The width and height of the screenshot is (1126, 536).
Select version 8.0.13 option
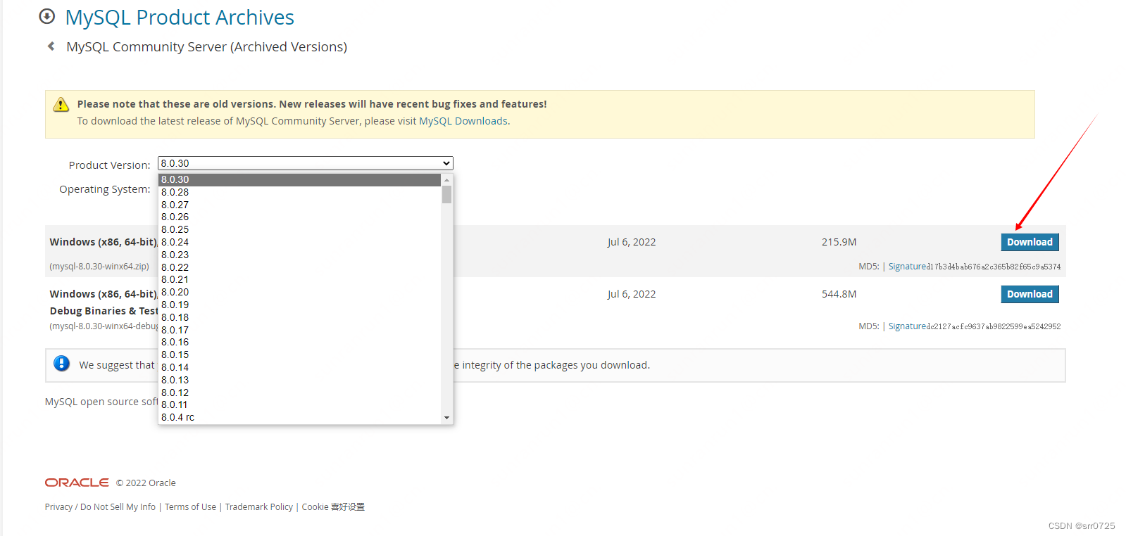pos(299,380)
